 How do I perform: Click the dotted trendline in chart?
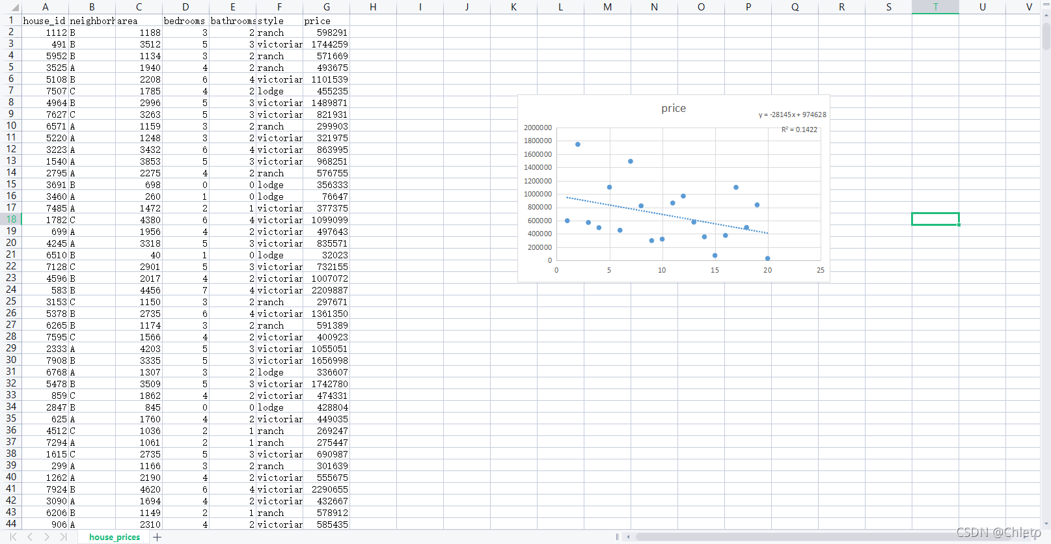click(667, 215)
